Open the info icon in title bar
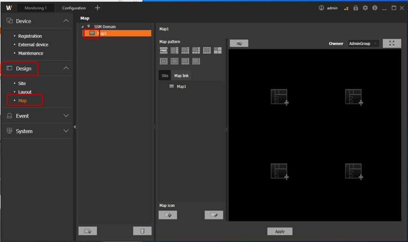The height and width of the screenshot is (242, 408). pyautogui.click(x=374, y=8)
